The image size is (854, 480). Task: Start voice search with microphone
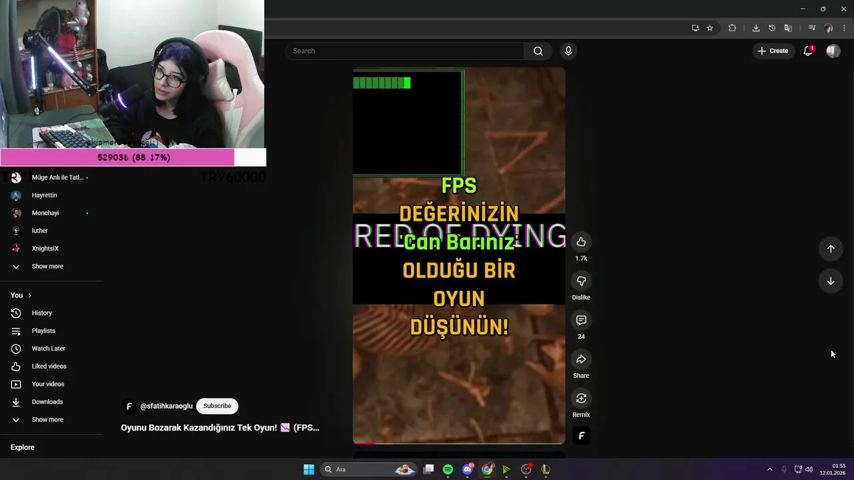click(568, 51)
